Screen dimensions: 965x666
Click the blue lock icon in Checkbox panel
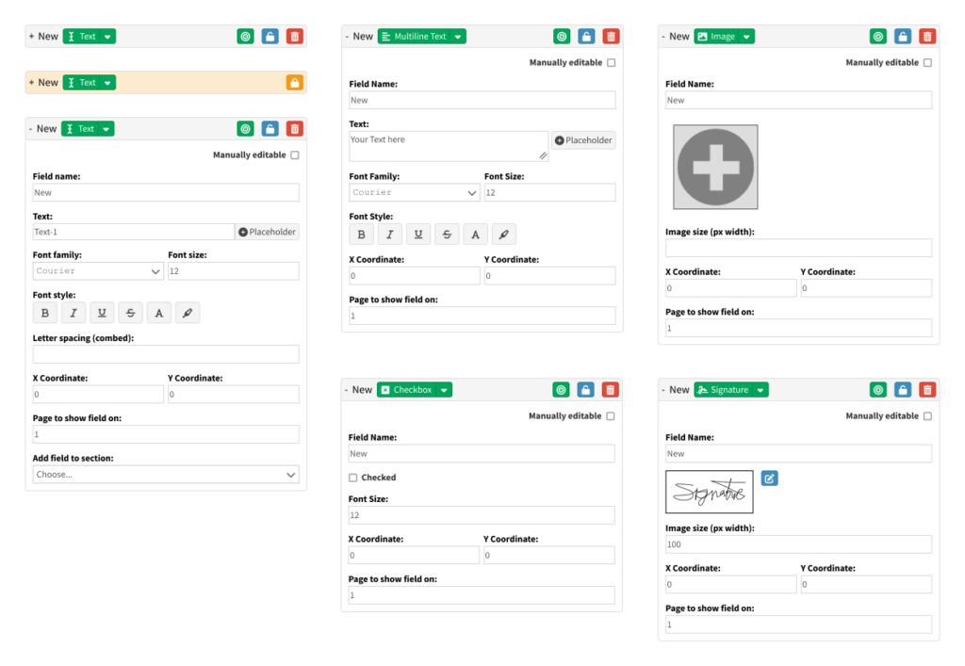point(585,389)
